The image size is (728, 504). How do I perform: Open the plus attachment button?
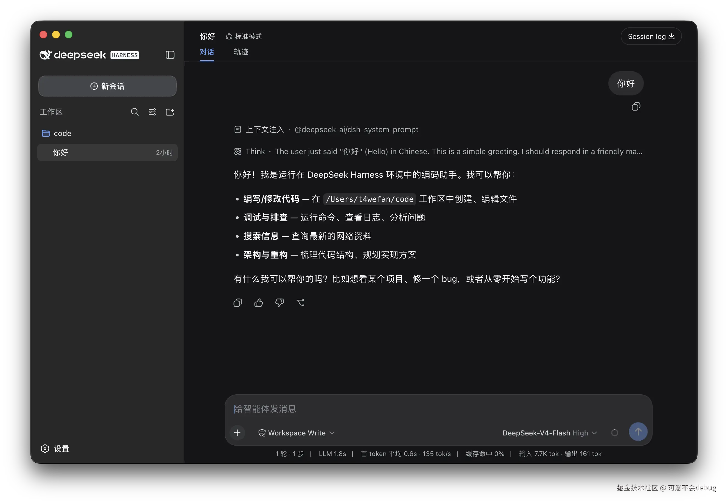[x=237, y=433]
